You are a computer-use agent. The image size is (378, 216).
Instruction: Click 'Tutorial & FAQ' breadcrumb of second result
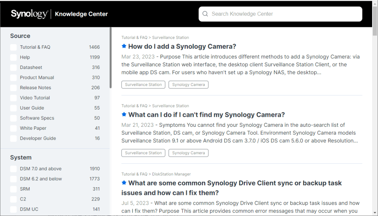[134, 106]
